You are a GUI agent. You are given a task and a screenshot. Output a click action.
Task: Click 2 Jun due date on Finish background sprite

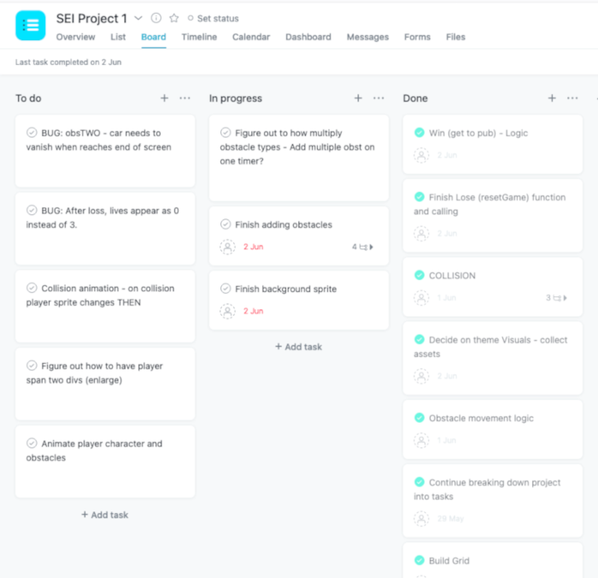[x=253, y=311]
